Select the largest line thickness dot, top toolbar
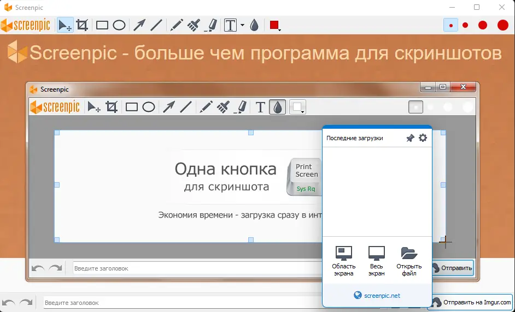Viewport: 515px width, 312px height. [502, 25]
